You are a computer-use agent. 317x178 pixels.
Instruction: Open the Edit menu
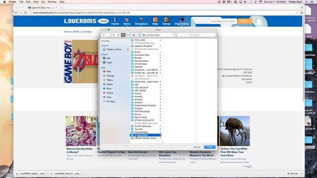[x=28, y=2]
